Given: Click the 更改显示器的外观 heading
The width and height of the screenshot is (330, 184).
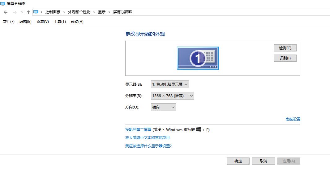Looking at the screenshot, I should 145,34.
